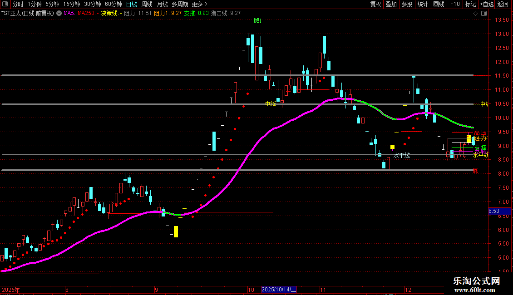Click the 2025/10/14/二 date marker on time axis

[x=279, y=290]
